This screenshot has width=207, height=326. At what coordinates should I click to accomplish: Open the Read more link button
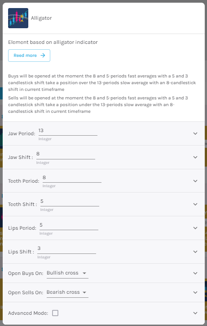coord(29,56)
